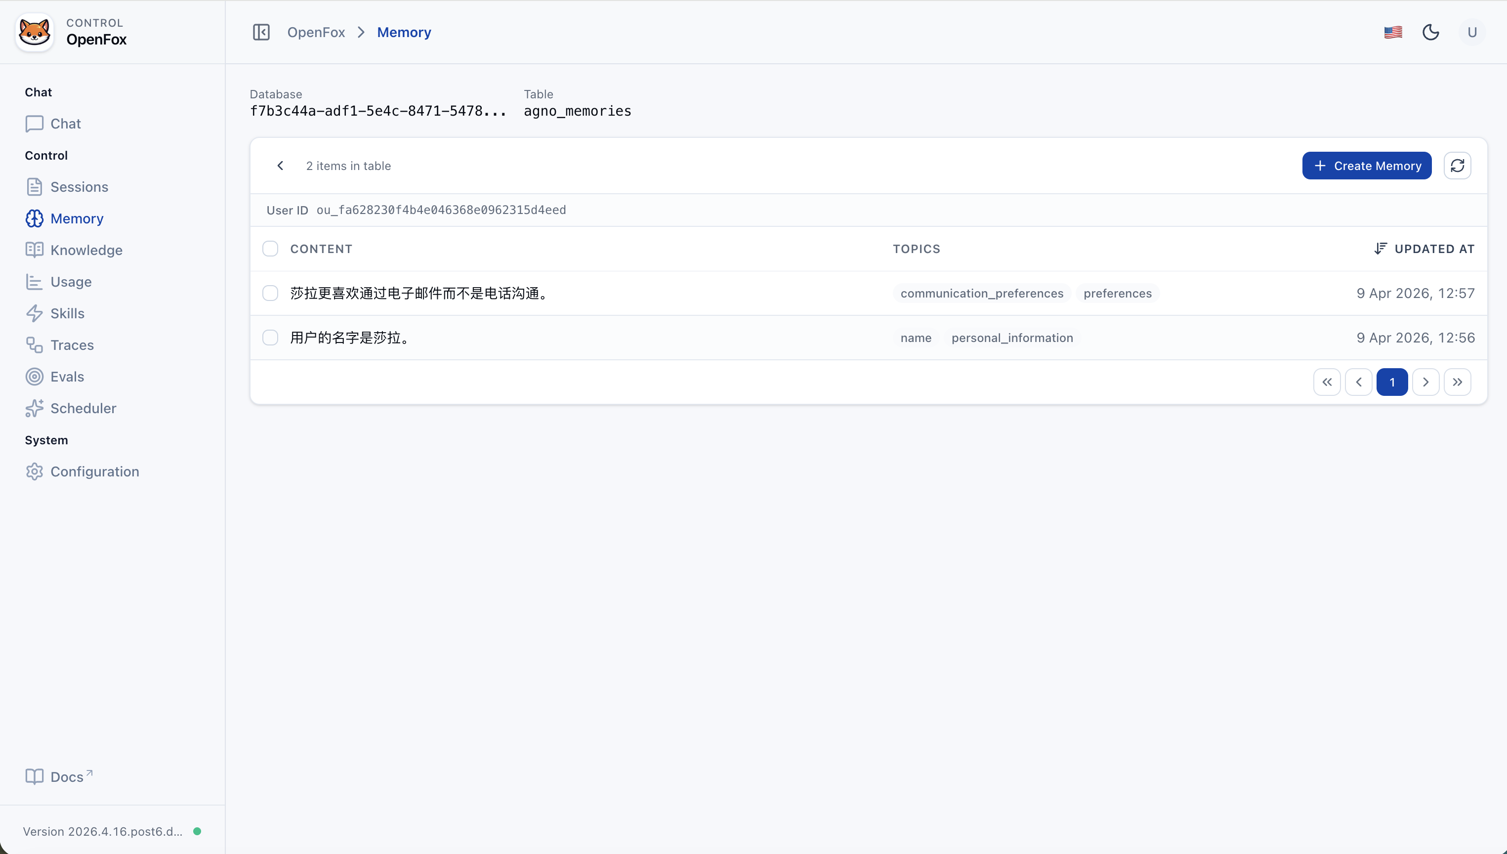
Task: Collapse the sidebar using the panel icon
Action: point(261,32)
